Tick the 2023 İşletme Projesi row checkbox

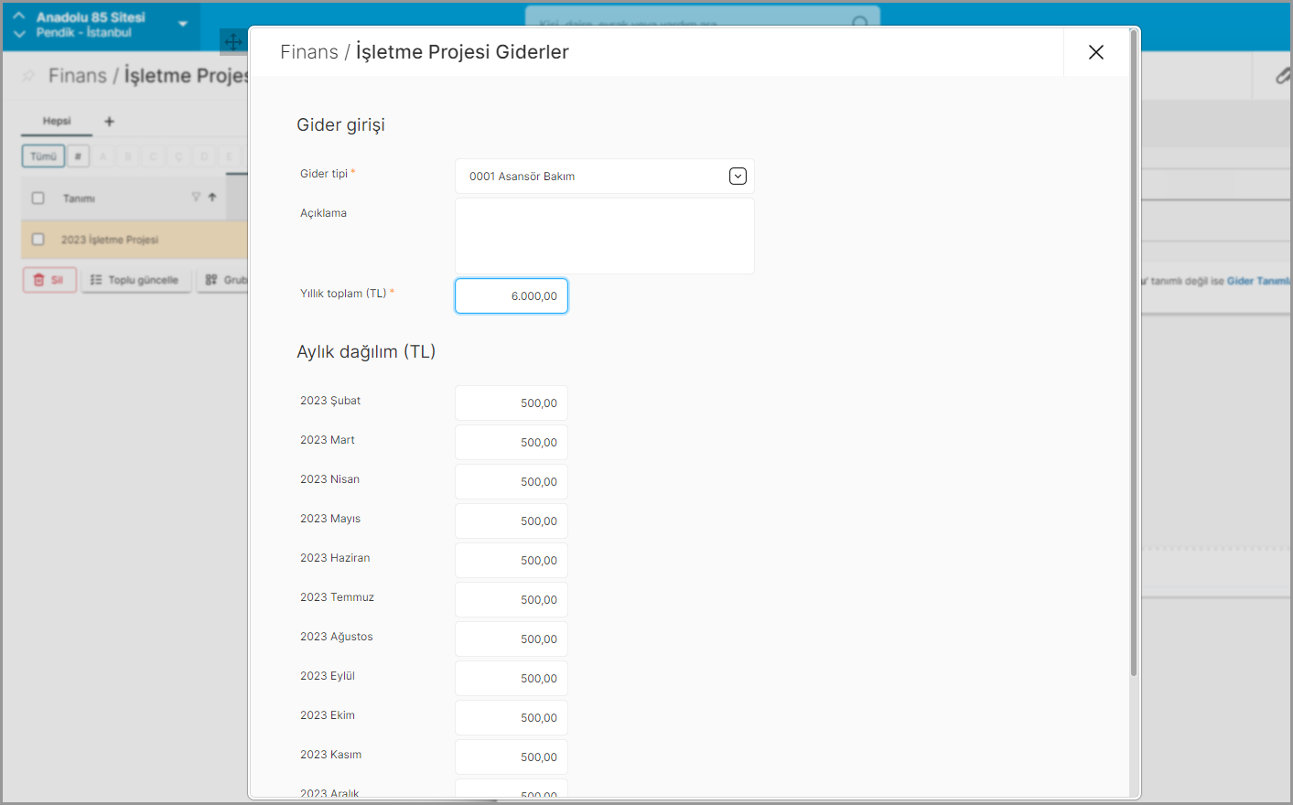point(38,239)
